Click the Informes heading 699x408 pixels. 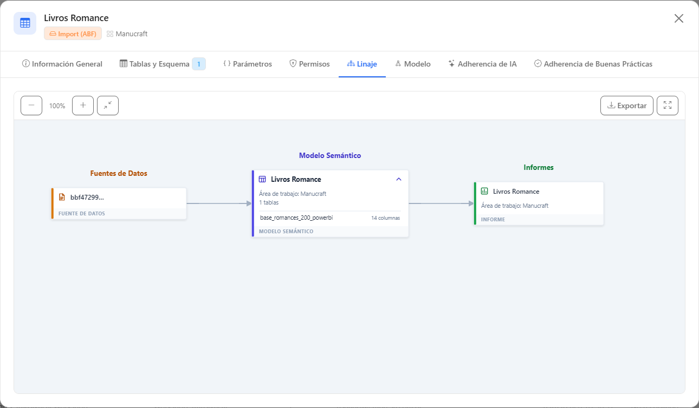[539, 168]
